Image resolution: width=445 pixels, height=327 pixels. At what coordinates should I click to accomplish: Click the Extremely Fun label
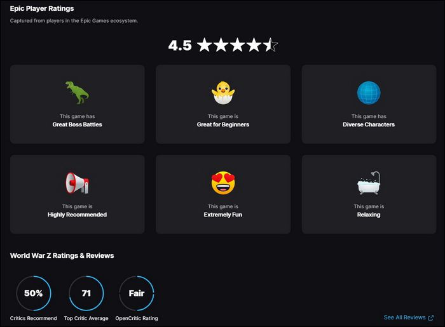(x=223, y=215)
